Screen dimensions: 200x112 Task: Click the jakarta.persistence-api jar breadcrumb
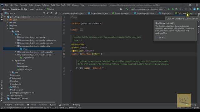(14, 9)
